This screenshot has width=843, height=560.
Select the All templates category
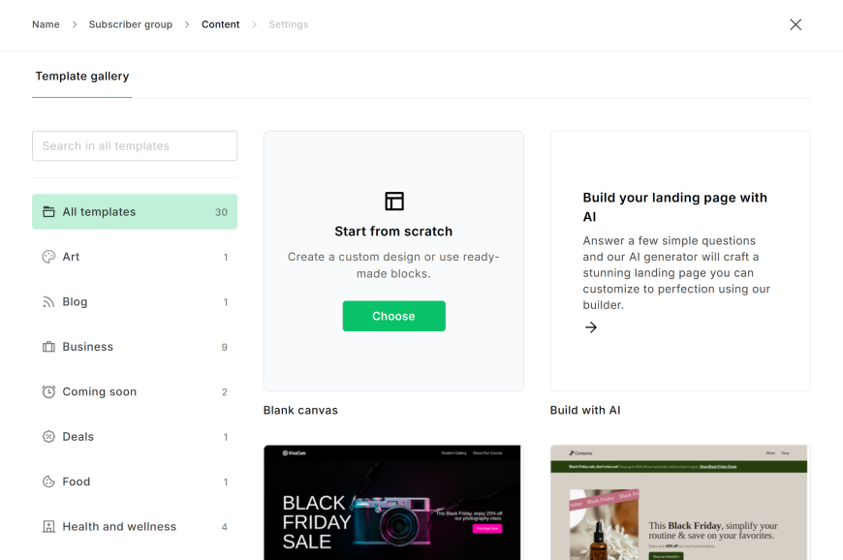[135, 212]
